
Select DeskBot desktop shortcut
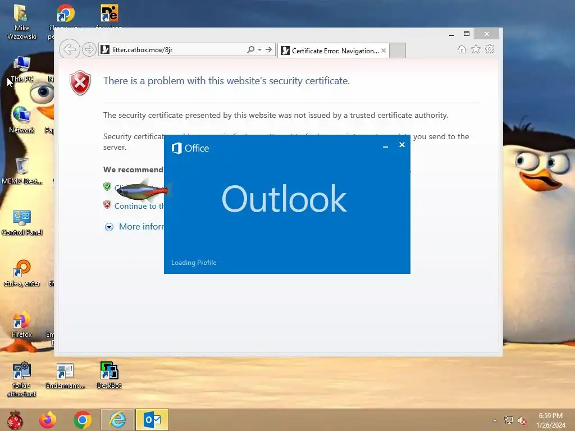[109, 375]
